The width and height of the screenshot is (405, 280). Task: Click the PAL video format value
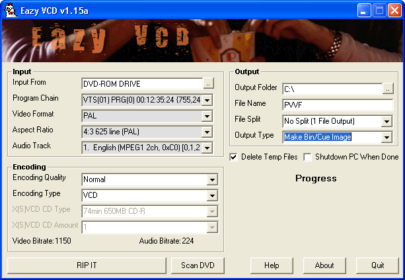(90, 116)
